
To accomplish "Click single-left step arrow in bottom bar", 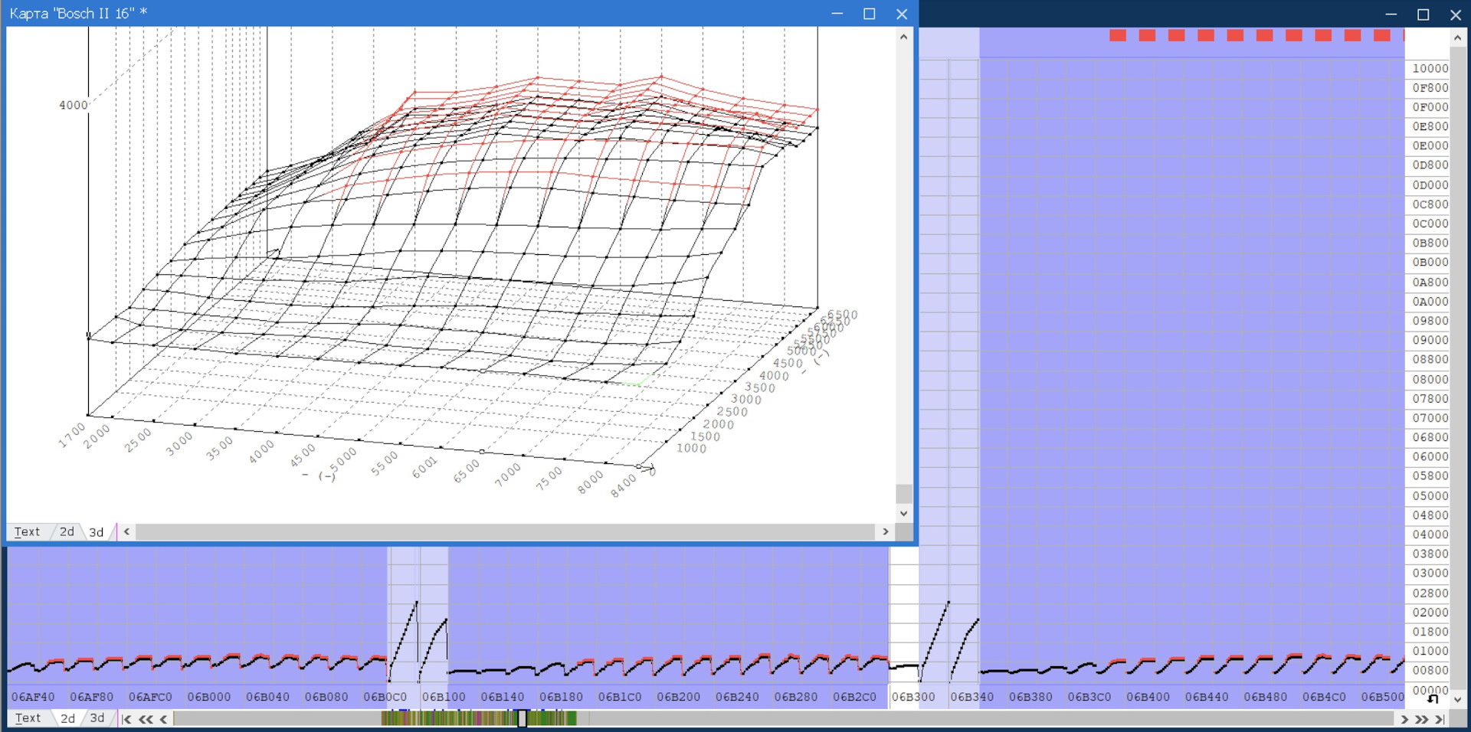I will click(x=163, y=719).
